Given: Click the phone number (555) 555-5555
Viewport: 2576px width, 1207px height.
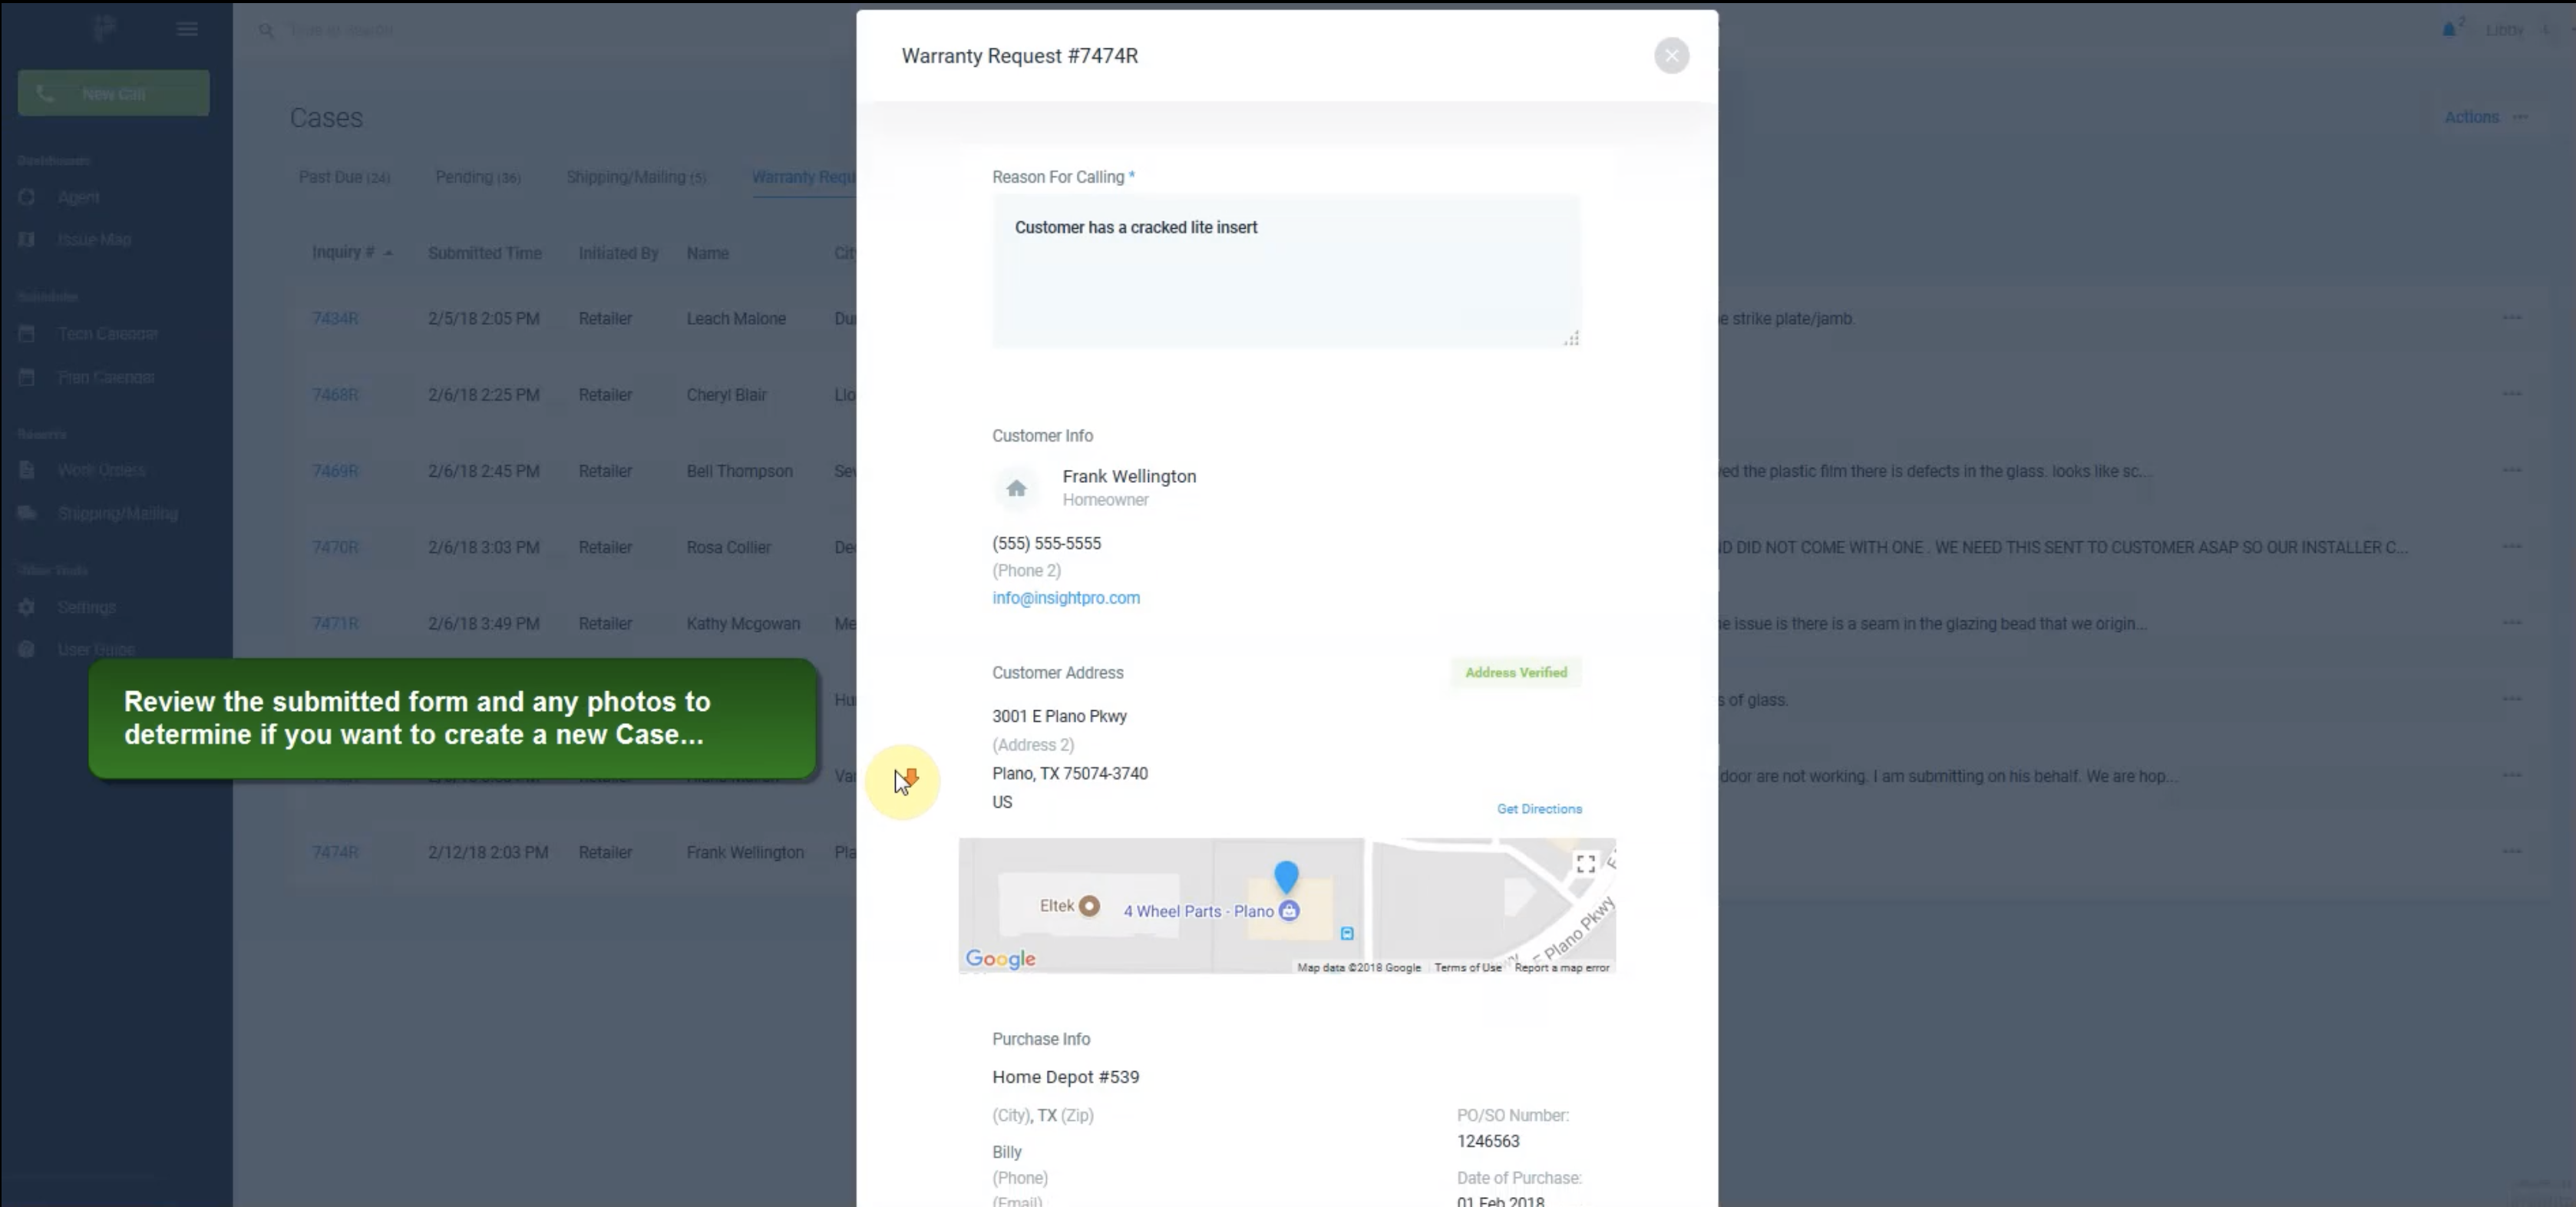Looking at the screenshot, I should coord(1046,543).
